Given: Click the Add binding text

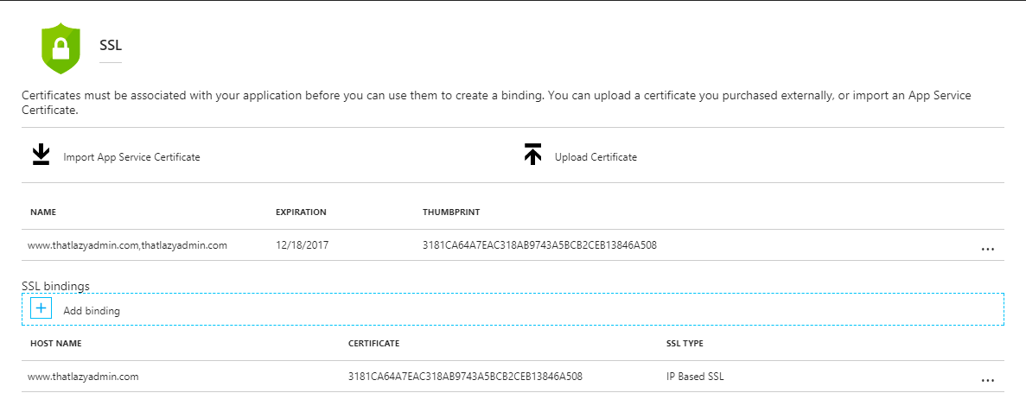Looking at the screenshot, I should tap(92, 311).
